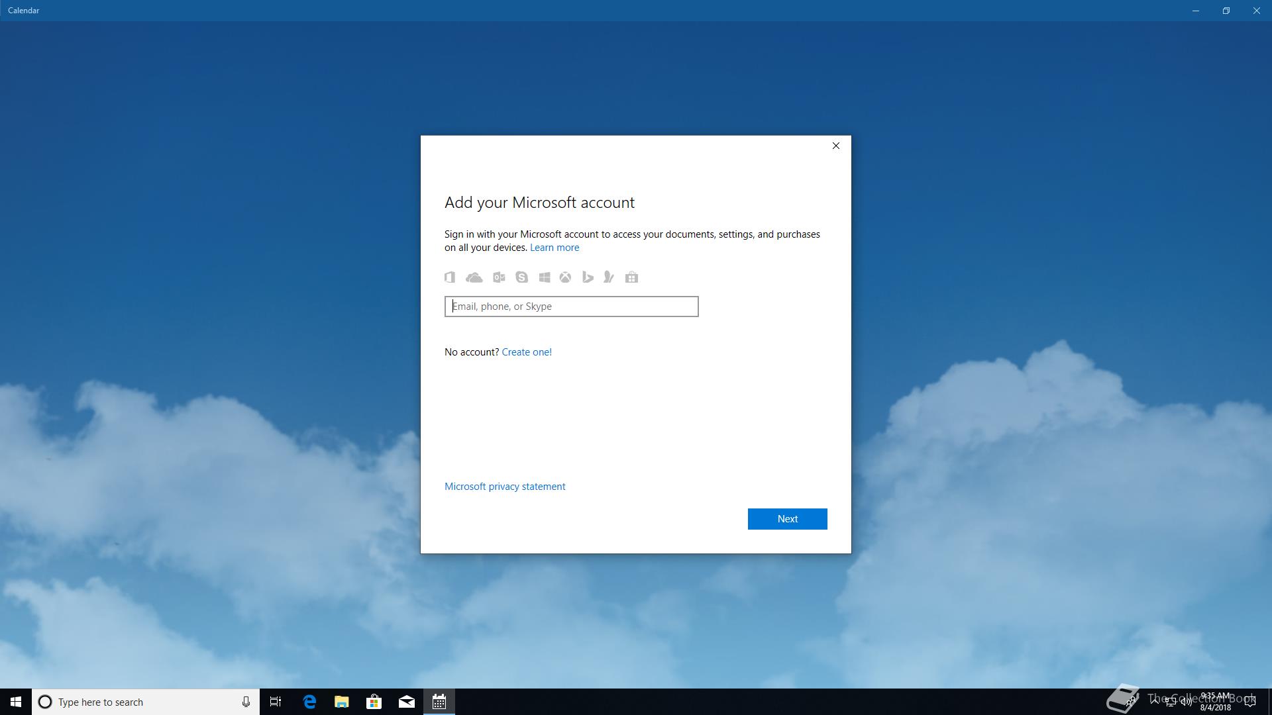Click the Windows logo icon in dialog

pos(544,277)
